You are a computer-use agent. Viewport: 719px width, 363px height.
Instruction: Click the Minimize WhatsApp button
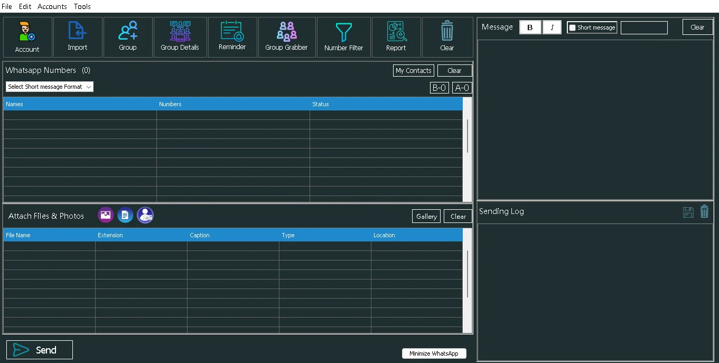tap(434, 353)
